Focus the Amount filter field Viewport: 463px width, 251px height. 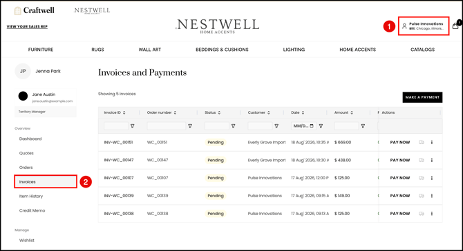346,125
